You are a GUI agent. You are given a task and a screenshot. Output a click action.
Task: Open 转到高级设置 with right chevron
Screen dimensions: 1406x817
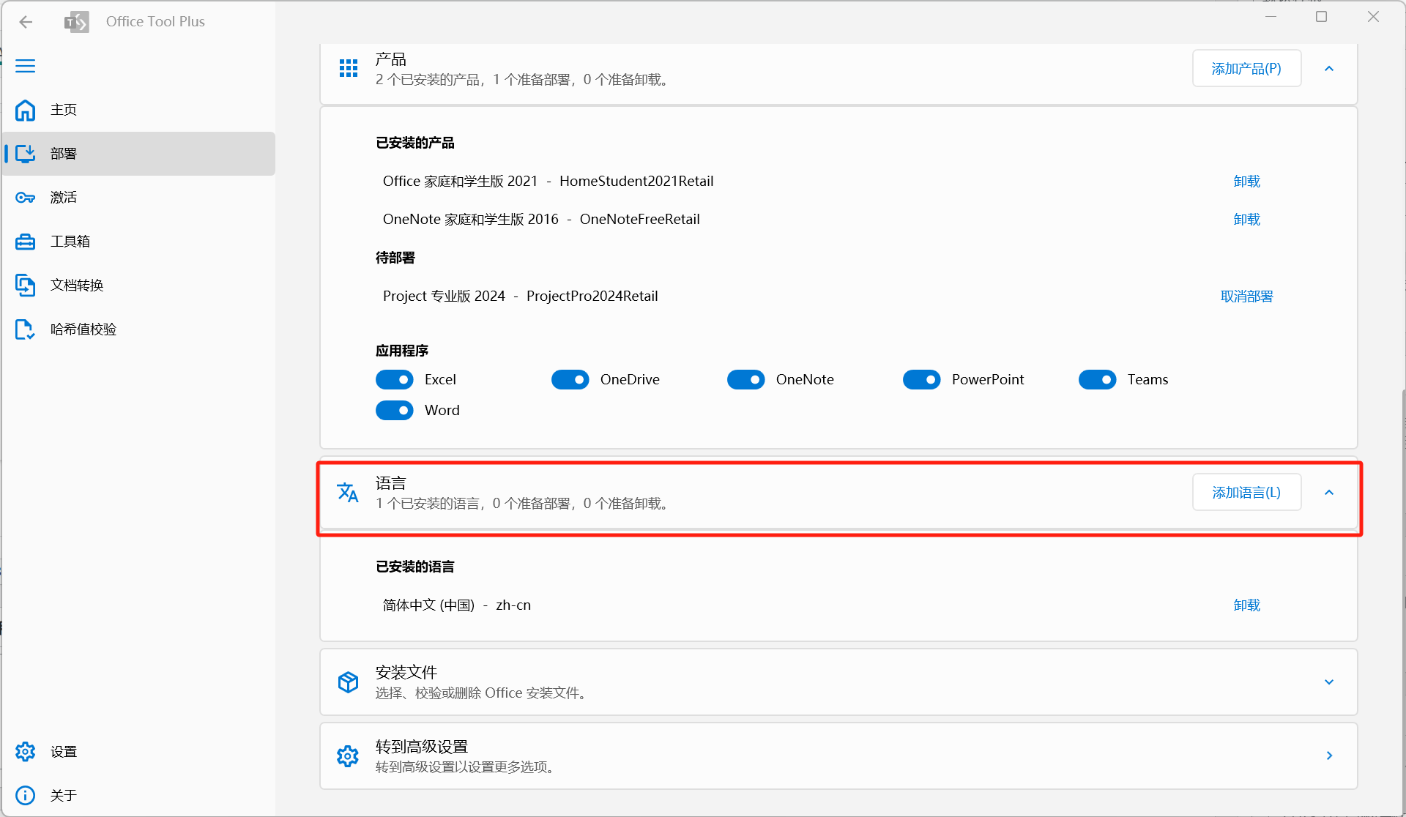[x=1329, y=756]
